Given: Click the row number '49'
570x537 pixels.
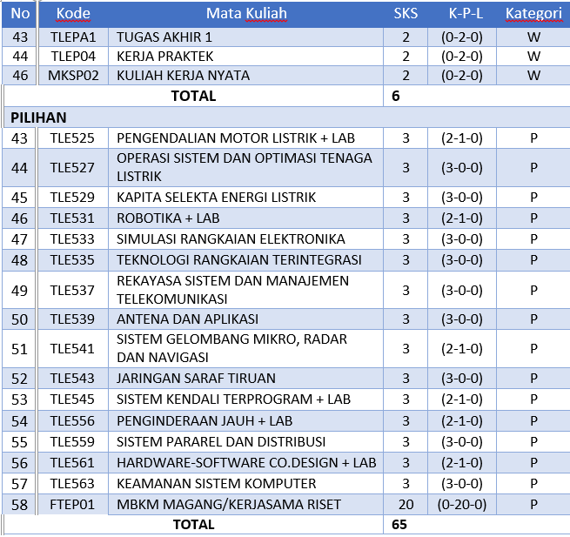Looking at the screenshot, I should click(x=20, y=291).
